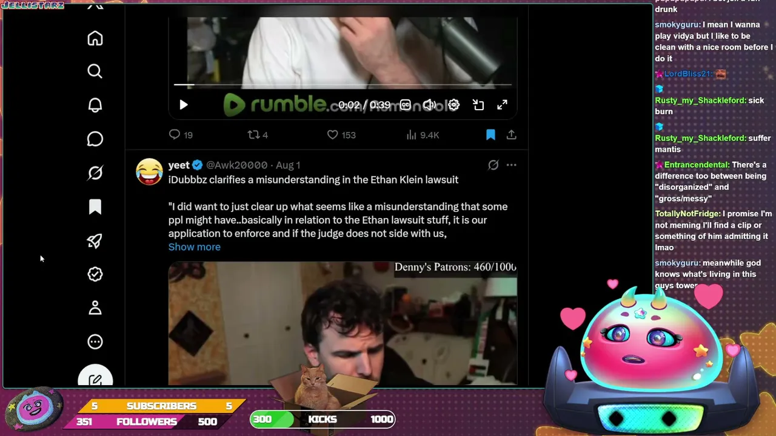
Task: Open Messages speech bubble icon in sidebar
Action: point(95,139)
